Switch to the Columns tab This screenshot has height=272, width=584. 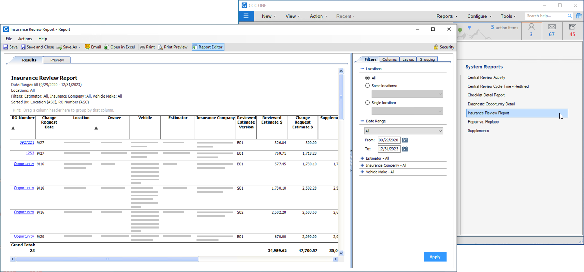coord(389,59)
